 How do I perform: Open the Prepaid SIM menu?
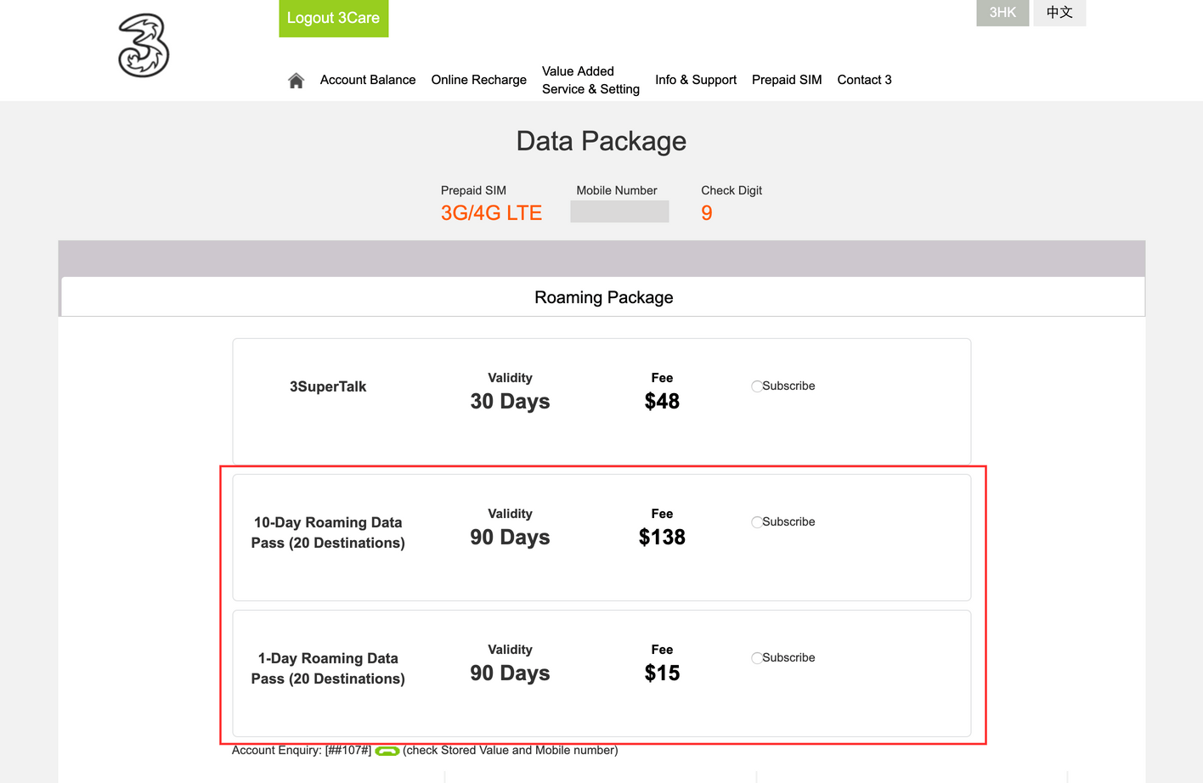[x=787, y=80]
